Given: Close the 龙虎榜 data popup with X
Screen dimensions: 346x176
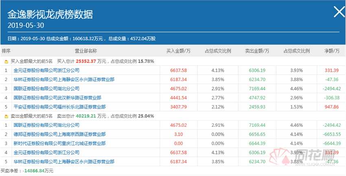Looking at the screenshot, I should coord(339,12).
